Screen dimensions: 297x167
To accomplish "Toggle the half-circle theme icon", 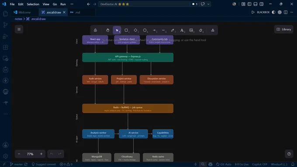I will pos(273,12).
